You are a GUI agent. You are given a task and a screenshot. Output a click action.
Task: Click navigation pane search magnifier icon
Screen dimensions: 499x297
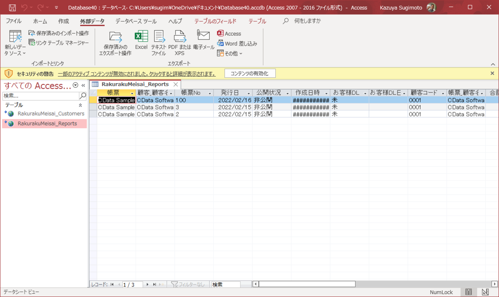click(82, 96)
